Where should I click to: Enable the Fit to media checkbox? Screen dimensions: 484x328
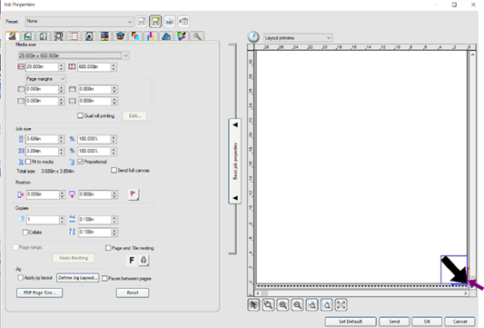click(28, 162)
